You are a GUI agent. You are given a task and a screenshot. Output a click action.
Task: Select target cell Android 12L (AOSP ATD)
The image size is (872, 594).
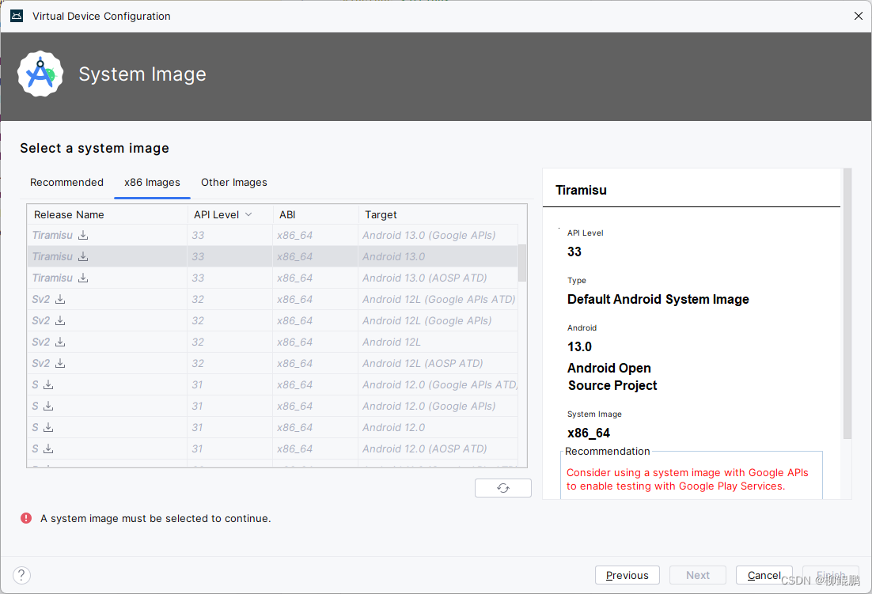coord(438,363)
